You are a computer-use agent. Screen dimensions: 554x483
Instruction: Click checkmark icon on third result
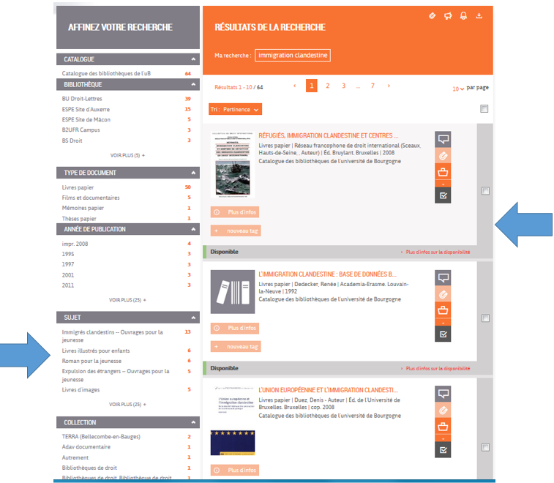click(442, 449)
